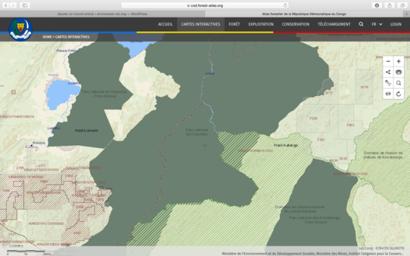Click the LOGIN link
Image resolution: width=410 pixels, height=256 pixels.
pos(396,24)
